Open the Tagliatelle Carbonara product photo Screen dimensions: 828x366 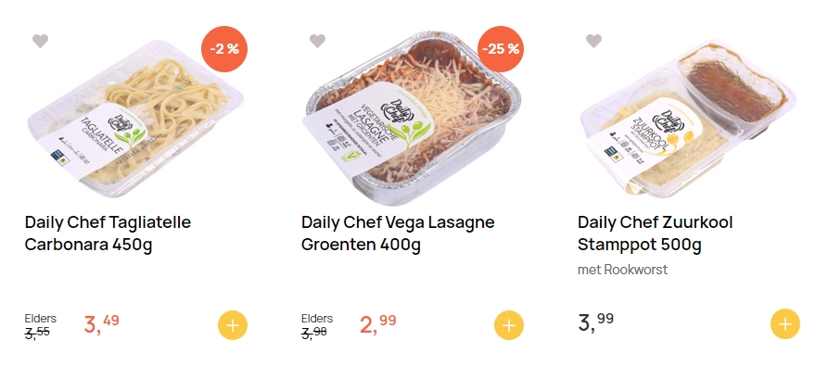coord(135,119)
